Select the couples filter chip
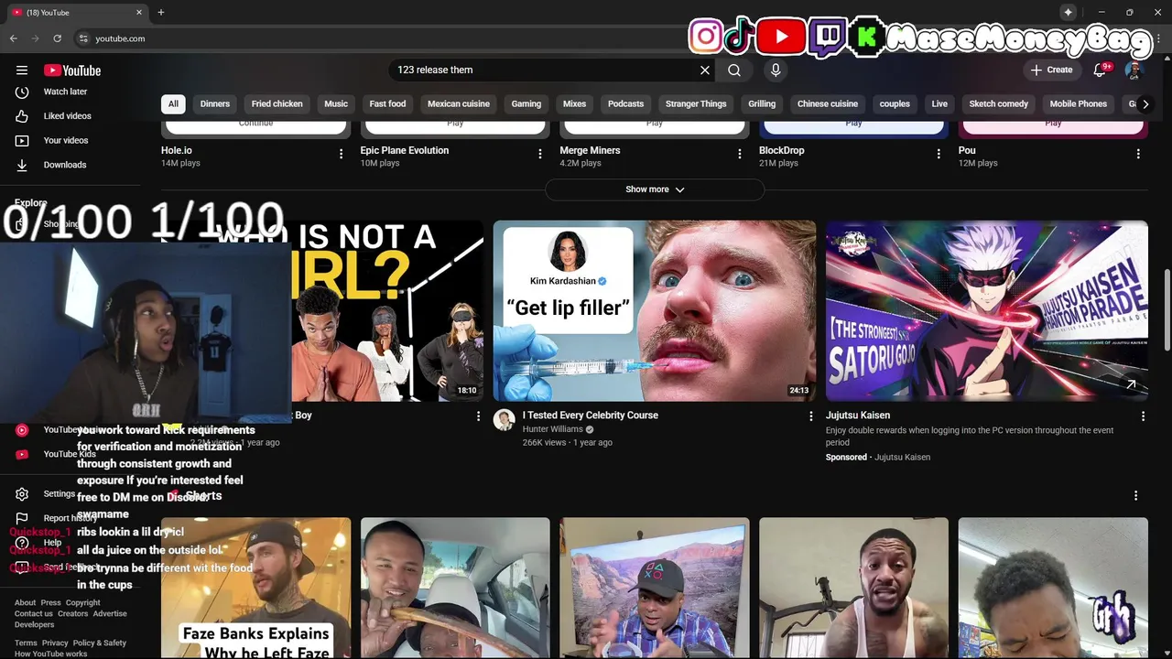This screenshot has height=659, width=1172. point(895,103)
